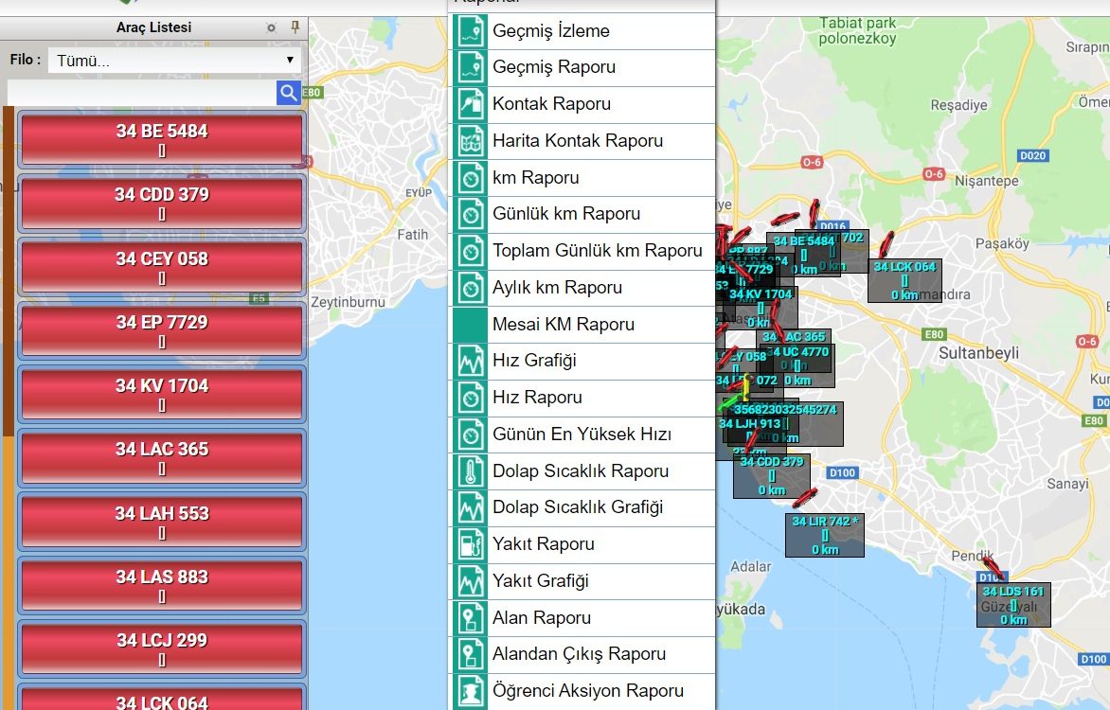The width and height of the screenshot is (1110, 710).
Task: Click the Günün En Yüksek Hızı icon
Action: pos(471,435)
